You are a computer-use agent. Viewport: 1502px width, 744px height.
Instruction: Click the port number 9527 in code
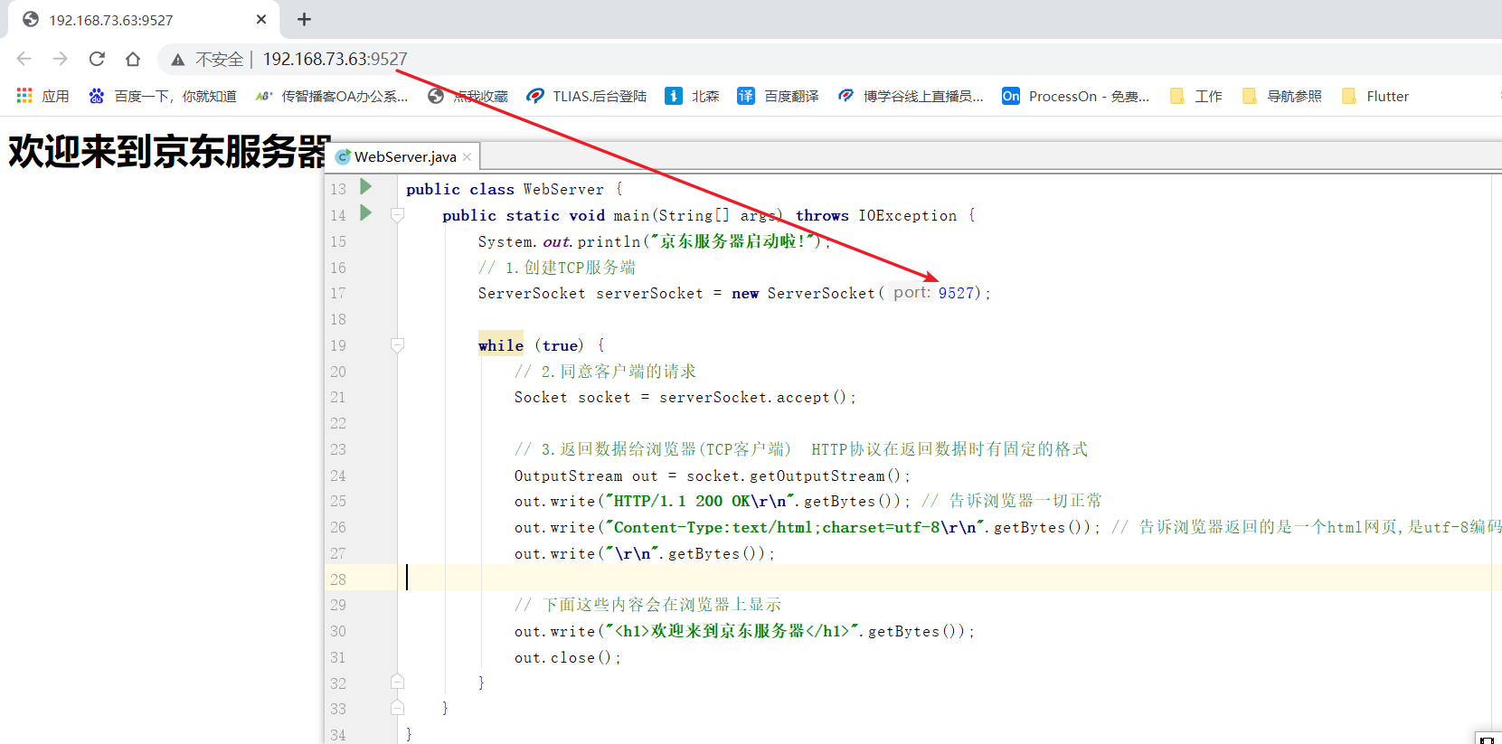coord(956,293)
